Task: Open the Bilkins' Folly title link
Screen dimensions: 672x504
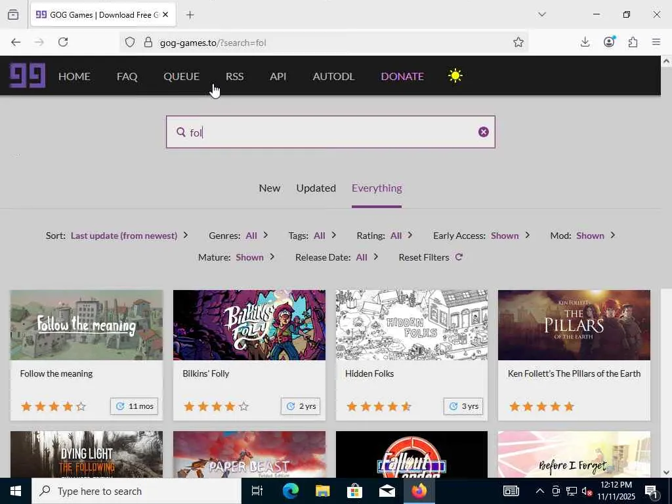Action: 205,373
